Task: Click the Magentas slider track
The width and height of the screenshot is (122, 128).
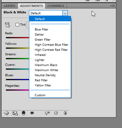Action: click(18, 90)
